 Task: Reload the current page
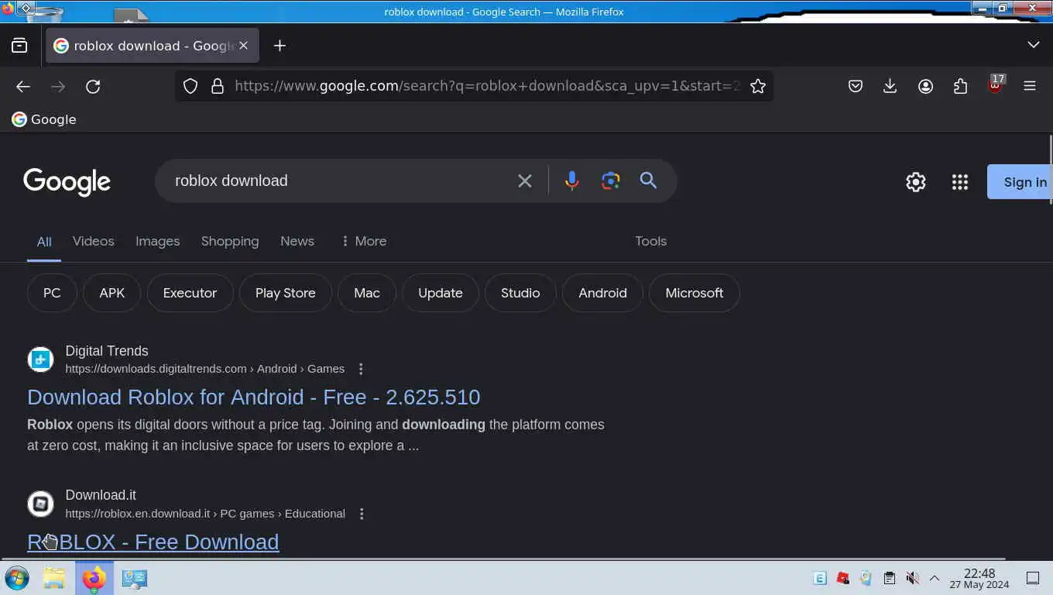(x=93, y=86)
